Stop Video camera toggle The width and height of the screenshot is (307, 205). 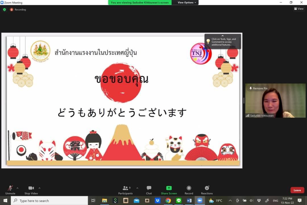(31, 190)
